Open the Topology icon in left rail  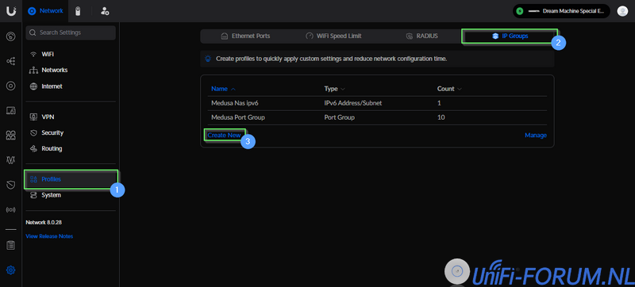[11, 61]
